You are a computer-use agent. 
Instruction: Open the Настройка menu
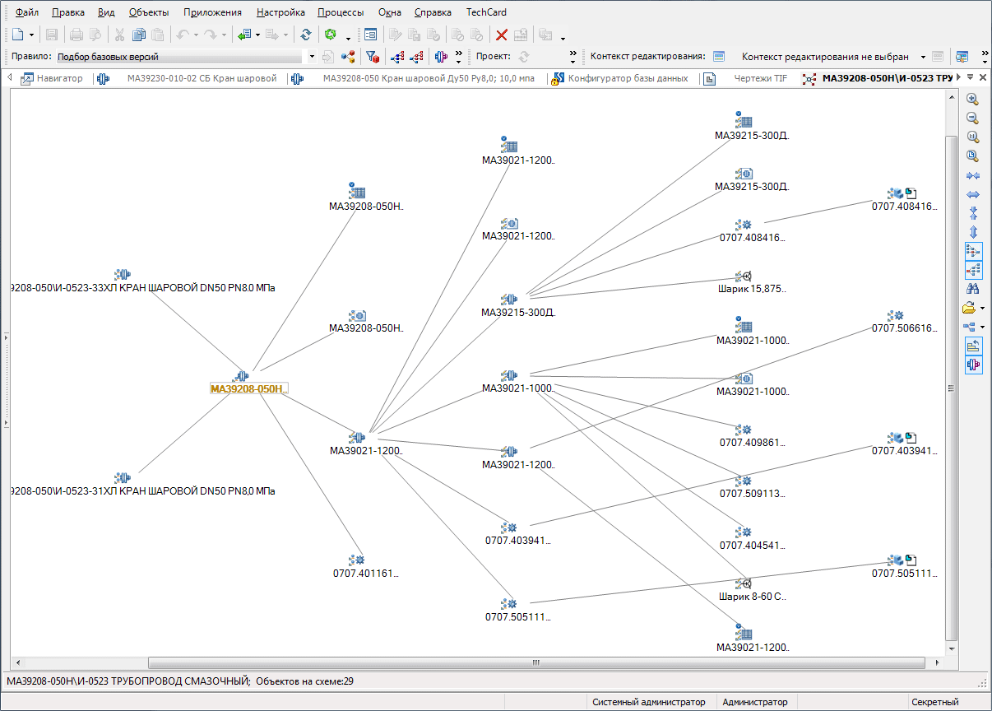click(280, 12)
